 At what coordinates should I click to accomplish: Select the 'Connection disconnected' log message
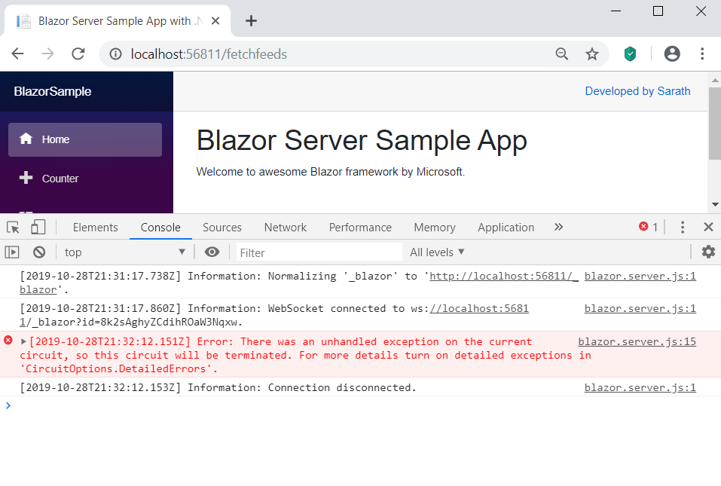(218, 387)
